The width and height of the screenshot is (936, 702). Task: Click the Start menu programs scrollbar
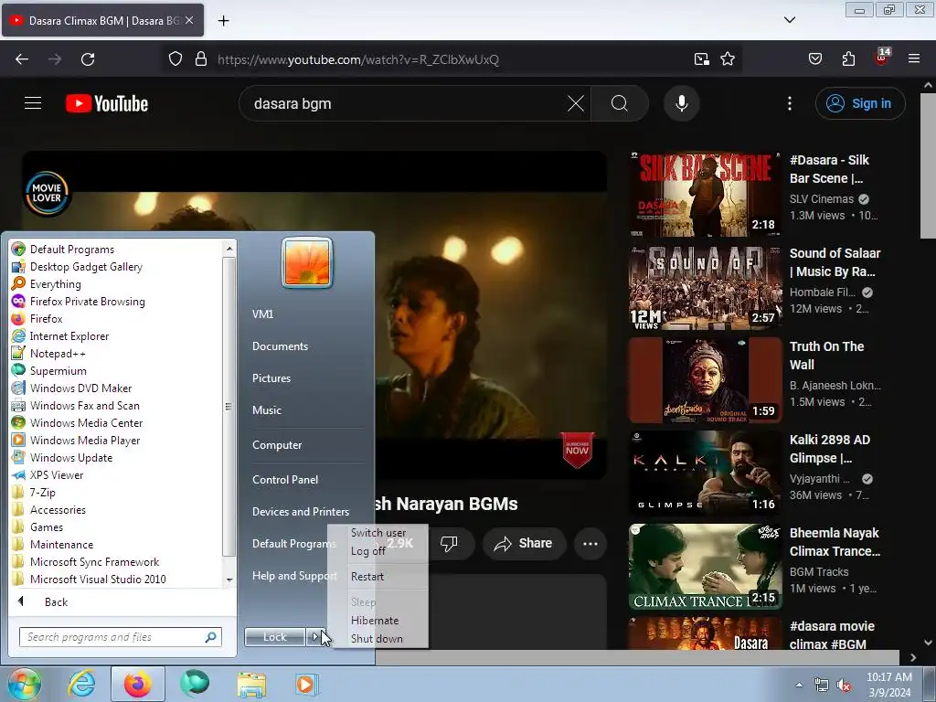(229, 406)
